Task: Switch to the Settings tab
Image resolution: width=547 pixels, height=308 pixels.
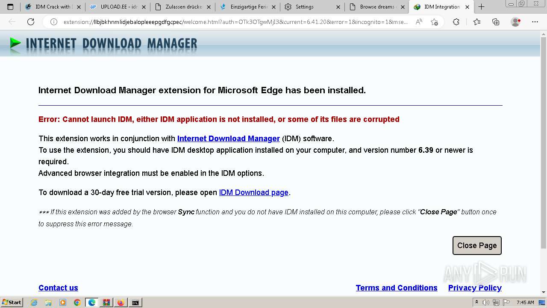Action: pos(312,7)
